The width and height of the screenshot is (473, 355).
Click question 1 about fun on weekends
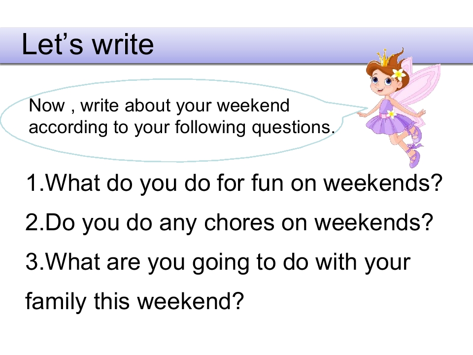tap(234, 183)
